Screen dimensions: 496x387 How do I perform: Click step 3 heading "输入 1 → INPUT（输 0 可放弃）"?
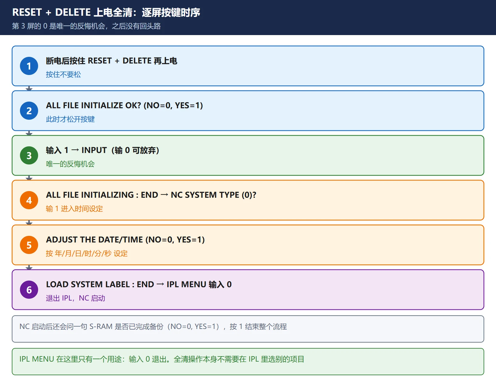(103, 150)
